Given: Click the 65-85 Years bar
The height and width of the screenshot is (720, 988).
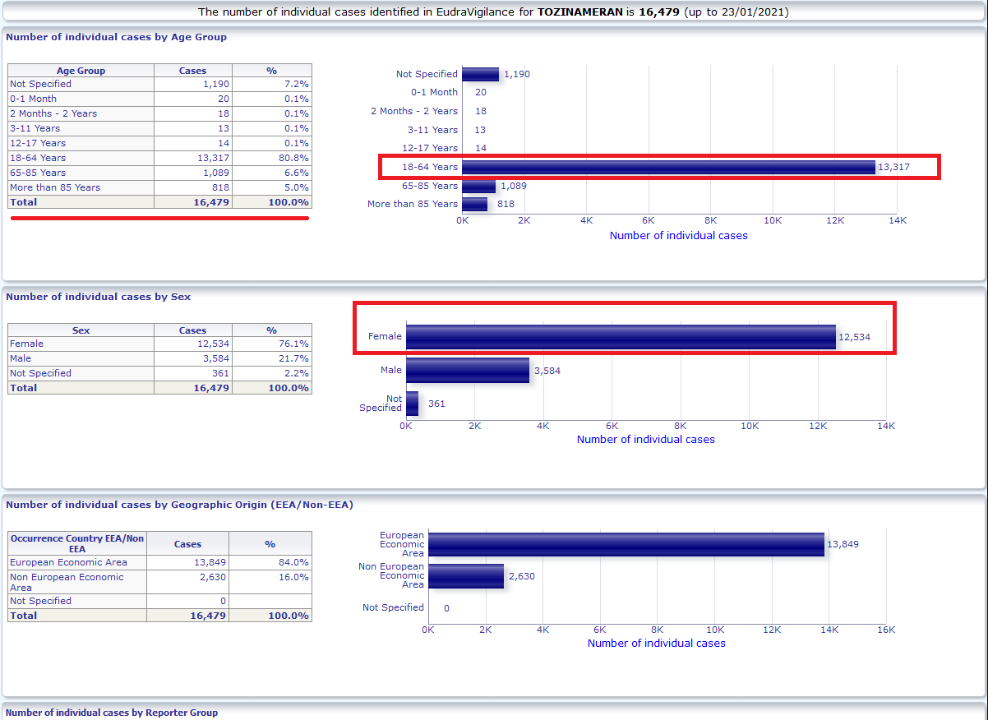Looking at the screenshot, I should pyautogui.click(x=478, y=187).
